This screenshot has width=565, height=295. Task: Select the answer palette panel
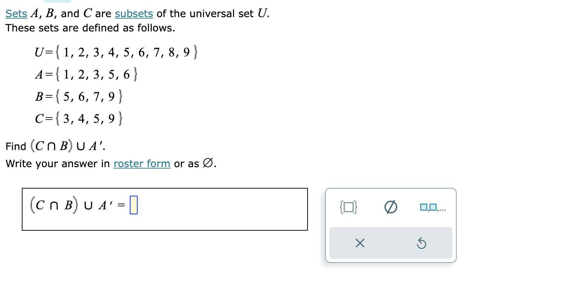point(390,225)
